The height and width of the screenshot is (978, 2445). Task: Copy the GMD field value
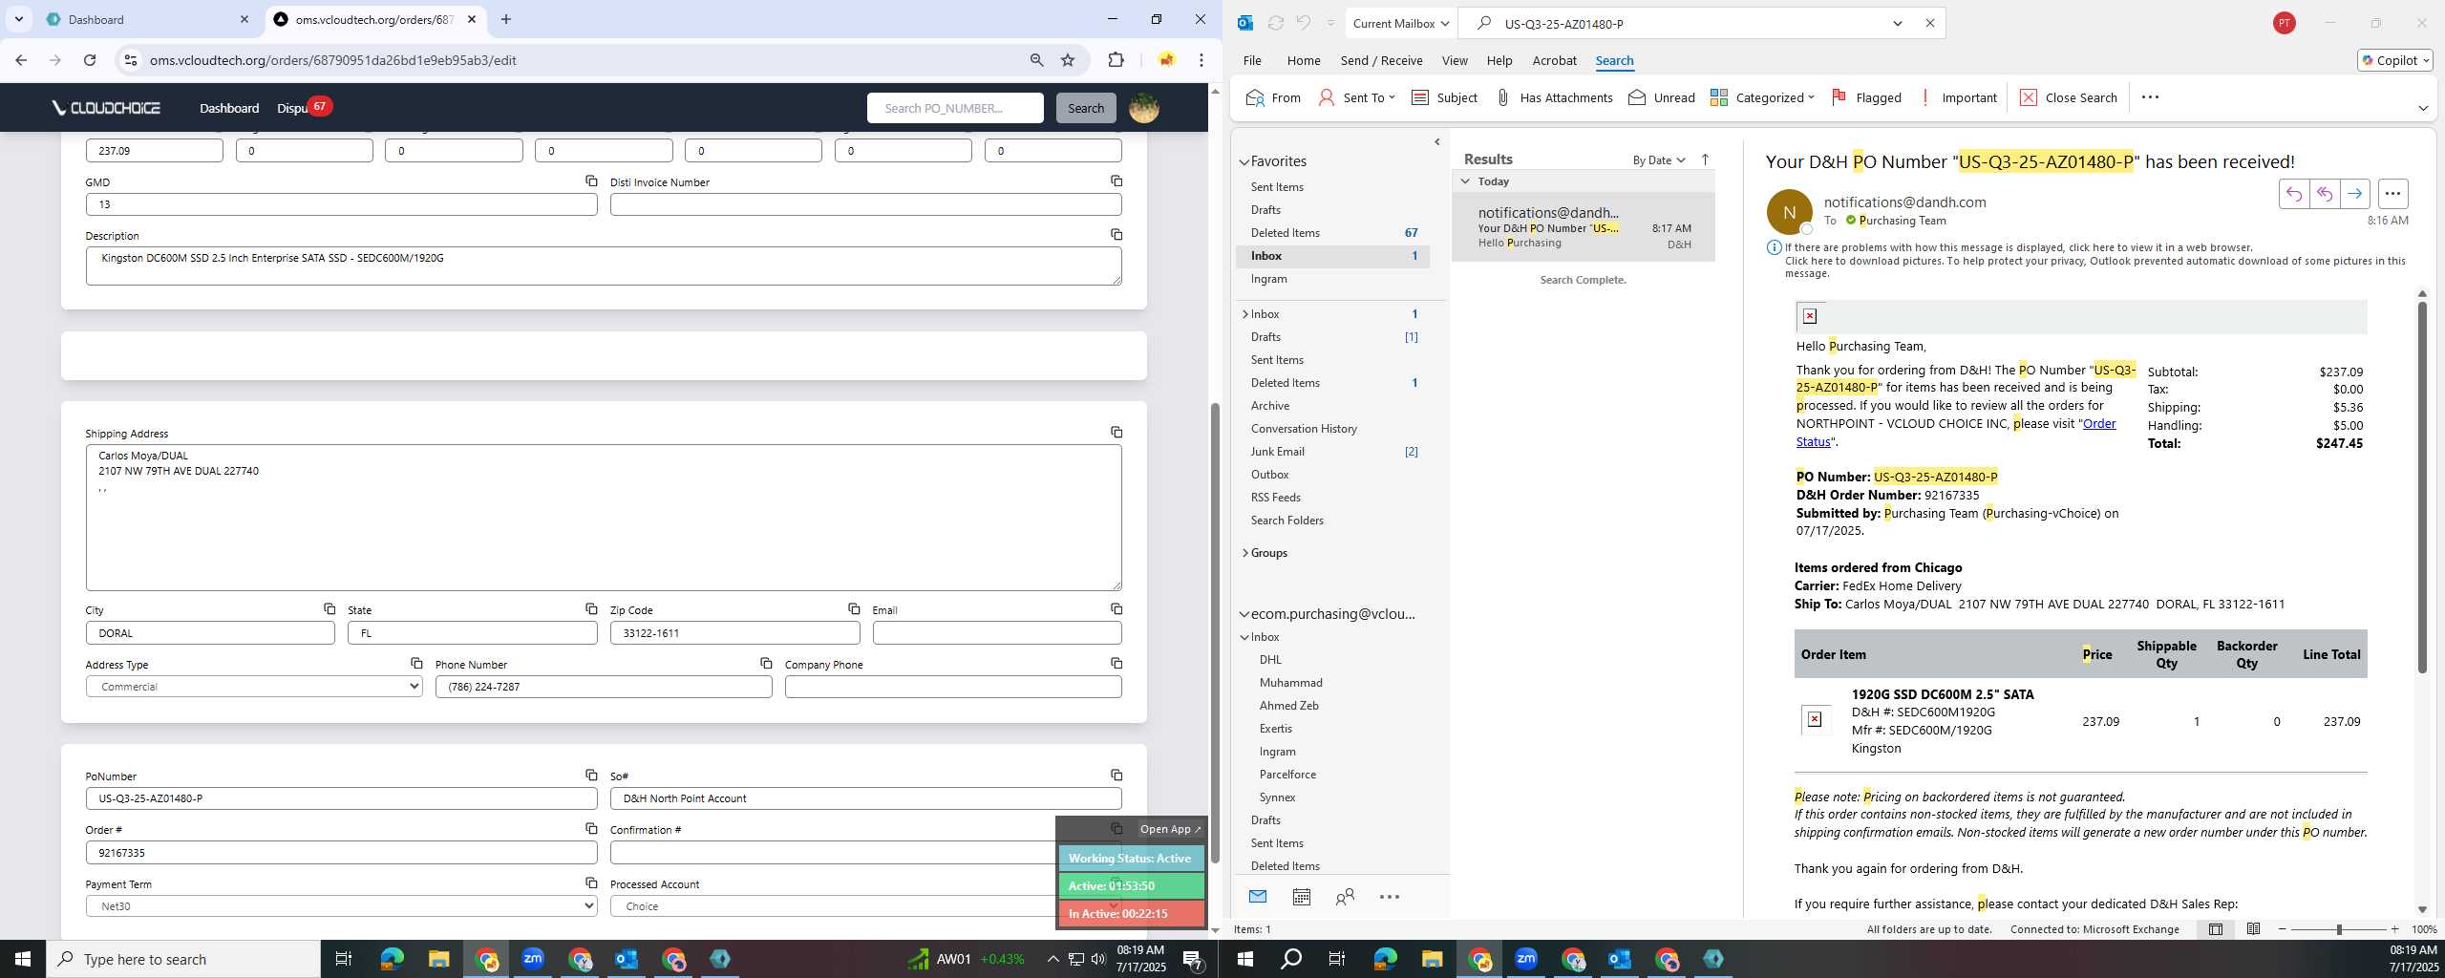coord(591,181)
